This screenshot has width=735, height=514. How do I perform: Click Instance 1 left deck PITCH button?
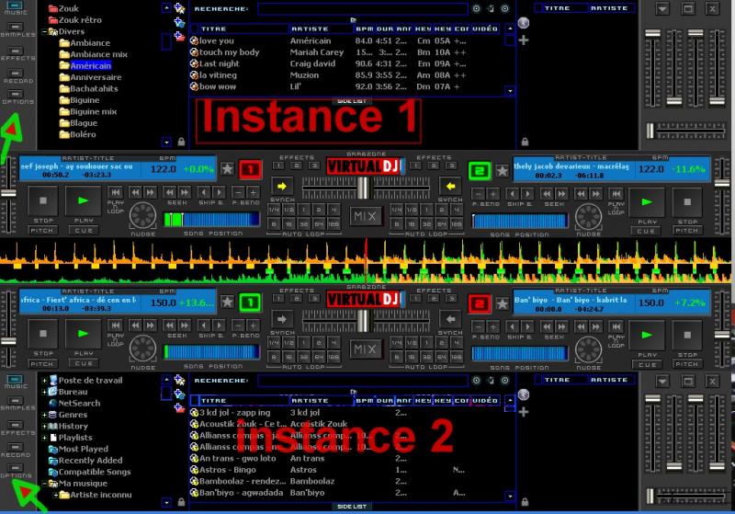click(42, 230)
